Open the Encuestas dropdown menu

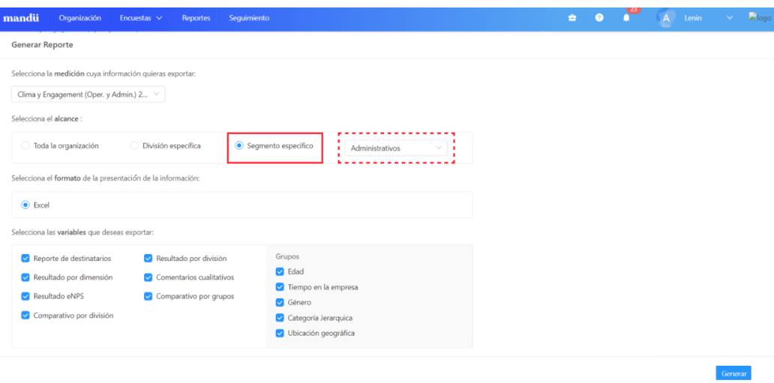tap(141, 18)
